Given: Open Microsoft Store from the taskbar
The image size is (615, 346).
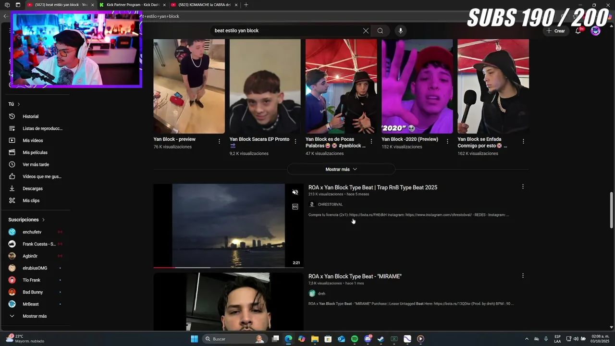Looking at the screenshot, I should (x=328, y=339).
